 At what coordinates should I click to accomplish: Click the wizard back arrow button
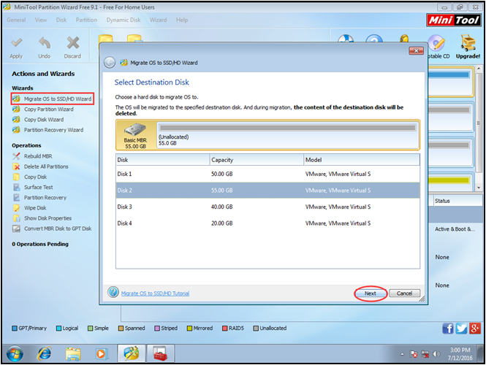coord(110,63)
